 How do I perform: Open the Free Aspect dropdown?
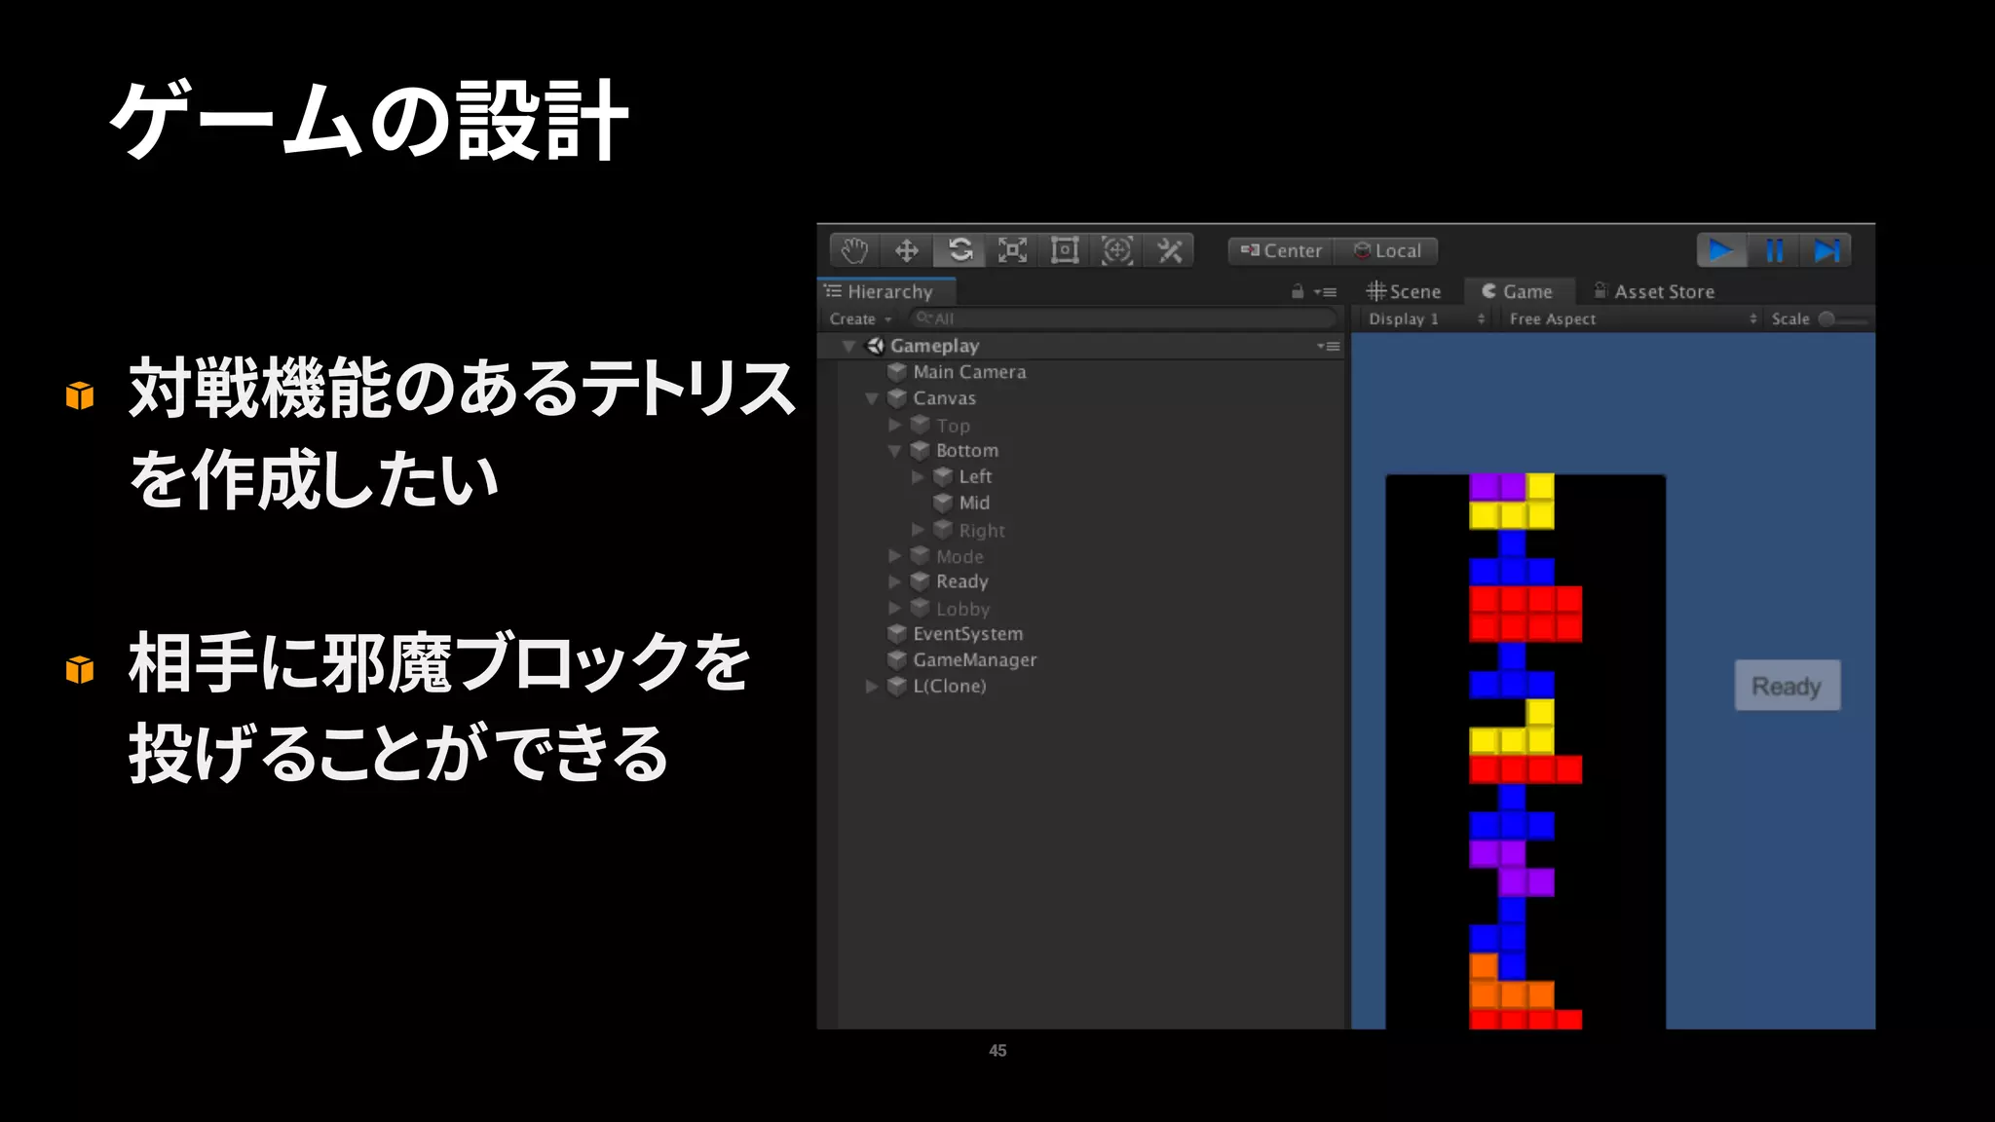click(x=1632, y=318)
